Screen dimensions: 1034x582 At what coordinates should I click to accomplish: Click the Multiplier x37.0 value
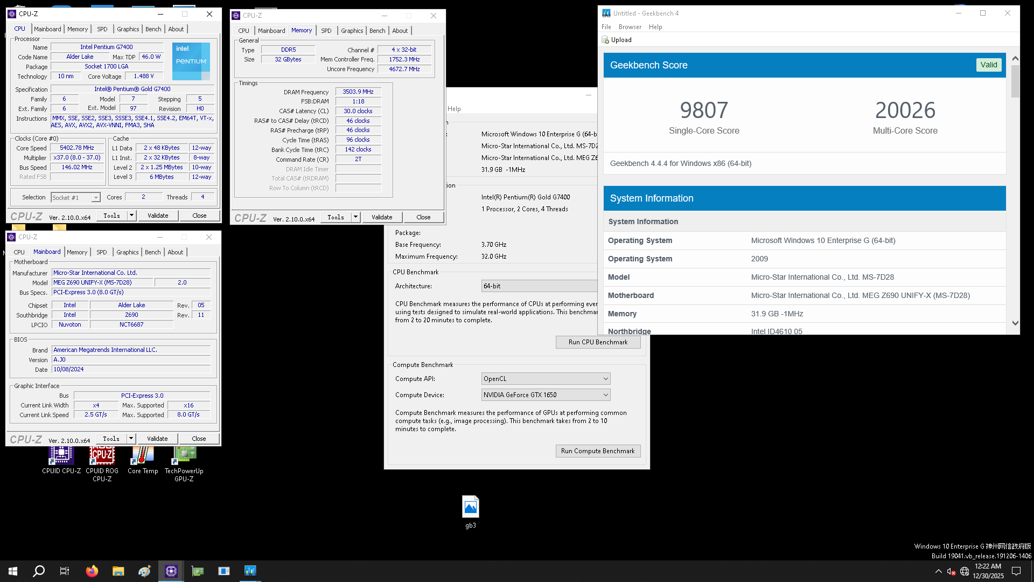[x=77, y=157]
